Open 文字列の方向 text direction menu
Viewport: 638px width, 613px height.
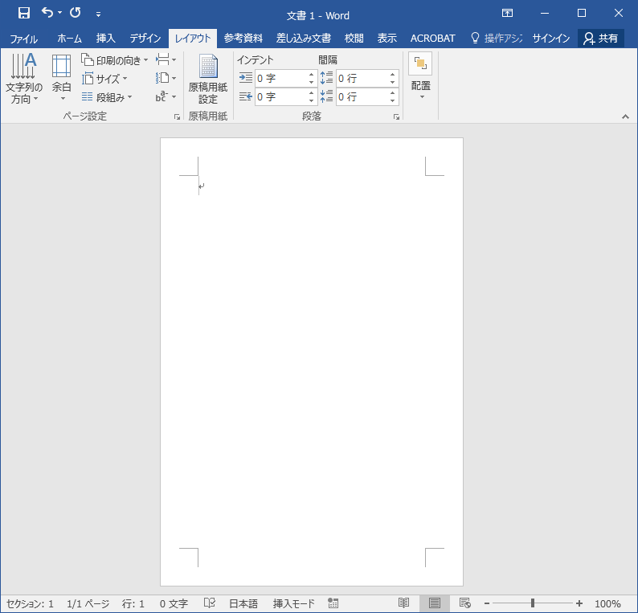(x=24, y=82)
